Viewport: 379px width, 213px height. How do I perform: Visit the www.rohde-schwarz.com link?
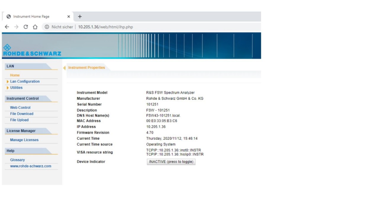coord(30,166)
